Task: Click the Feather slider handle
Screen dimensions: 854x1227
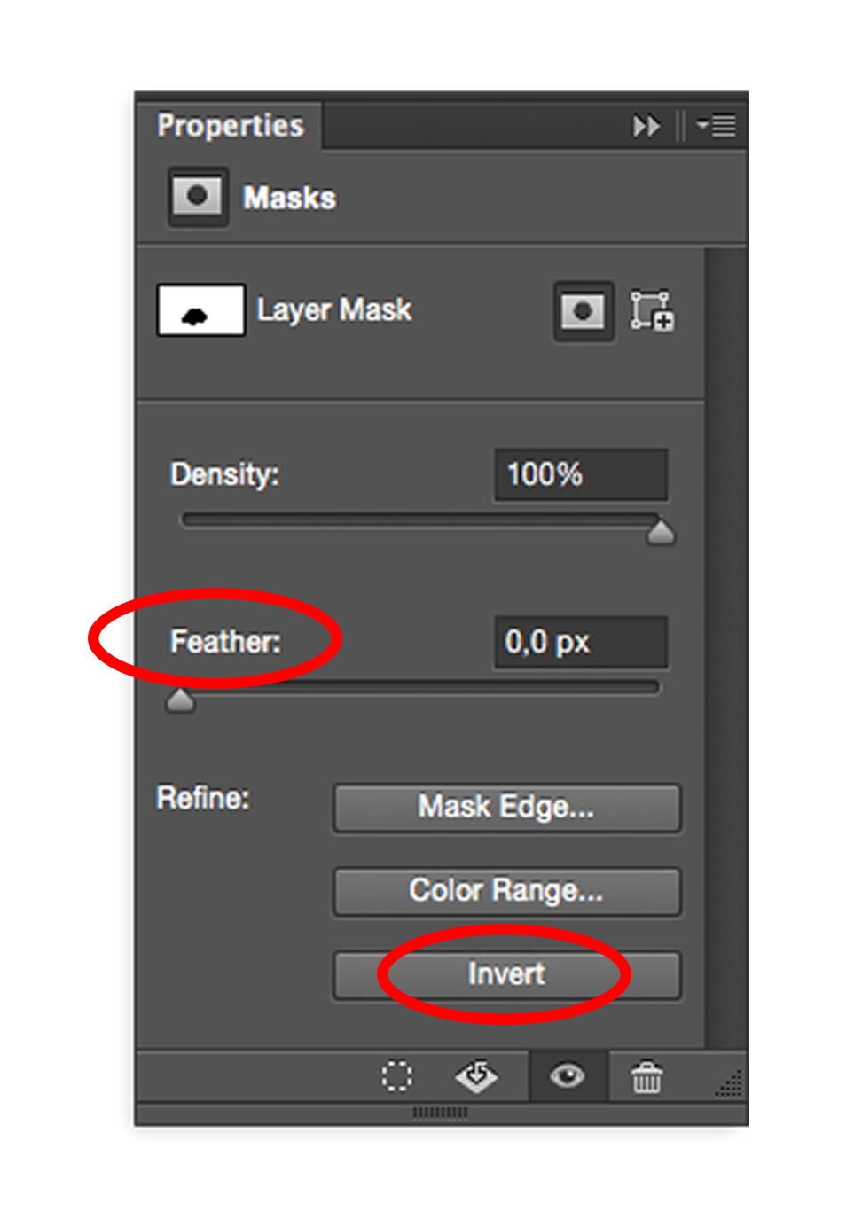Action: (180, 700)
